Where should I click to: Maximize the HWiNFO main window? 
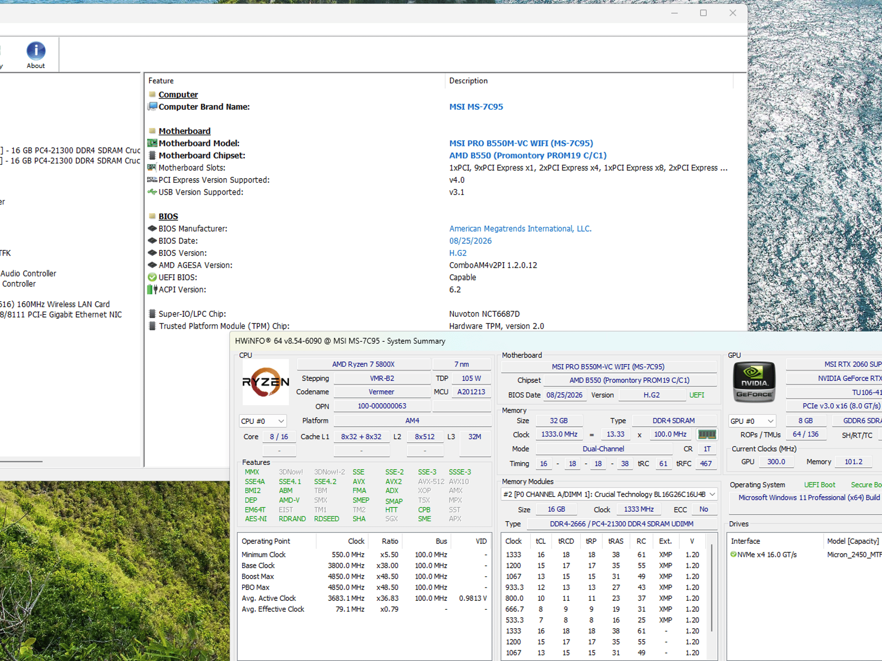click(703, 13)
